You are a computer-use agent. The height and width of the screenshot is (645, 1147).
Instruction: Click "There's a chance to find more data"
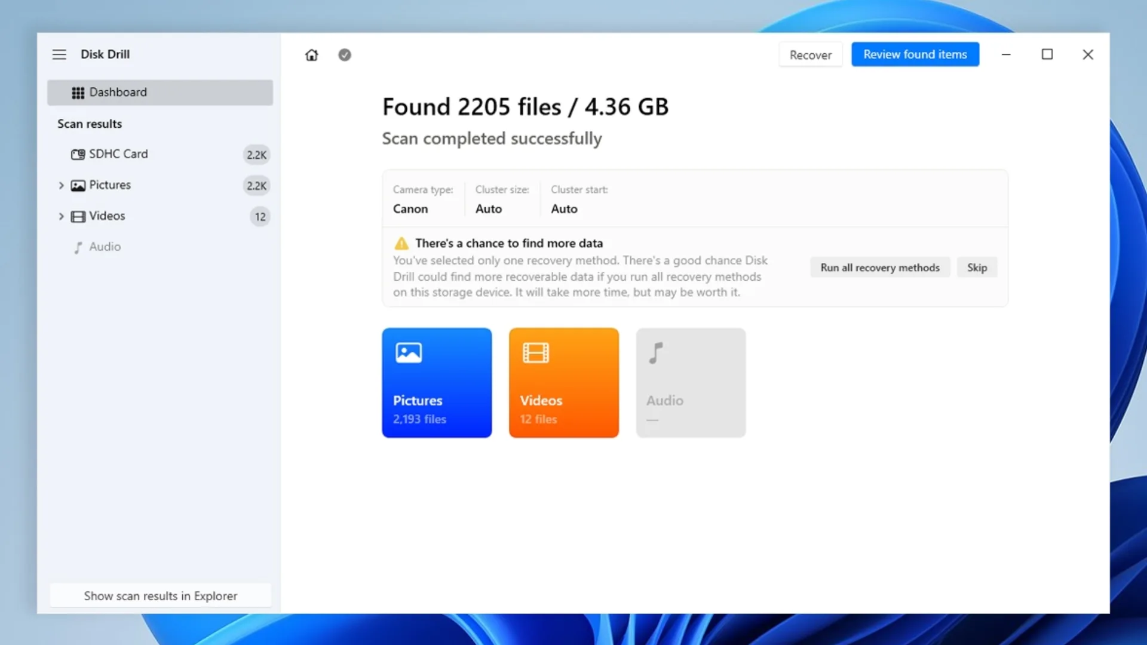pyautogui.click(x=509, y=243)
